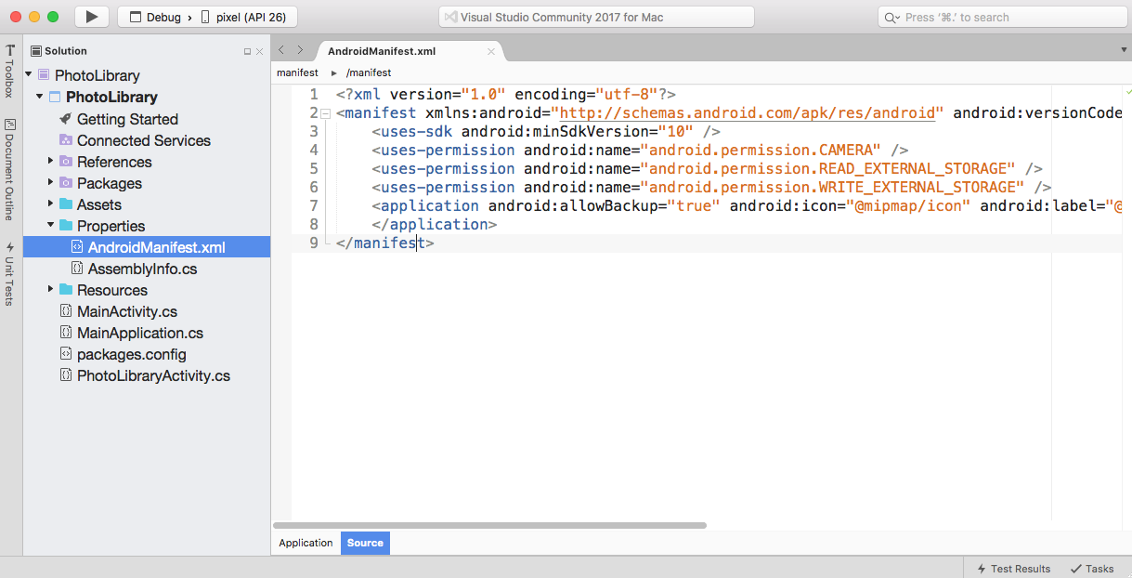
Task: Select AssemblyInfo.cs file
Action: click(142, 269)
